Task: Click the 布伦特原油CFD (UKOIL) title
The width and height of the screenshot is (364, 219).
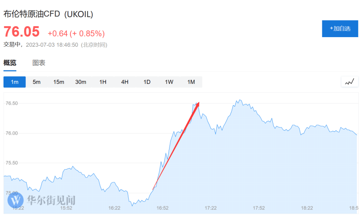Action: pyautogui.click(x=48, y=14)
